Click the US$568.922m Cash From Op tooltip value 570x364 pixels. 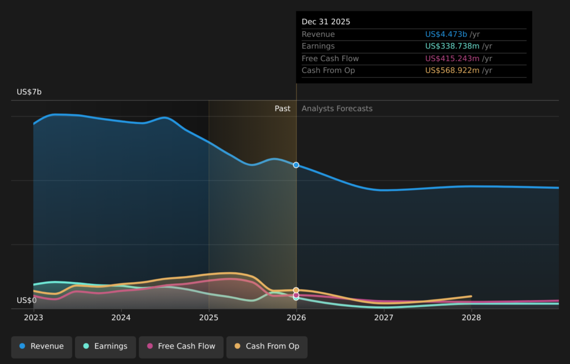452,70
